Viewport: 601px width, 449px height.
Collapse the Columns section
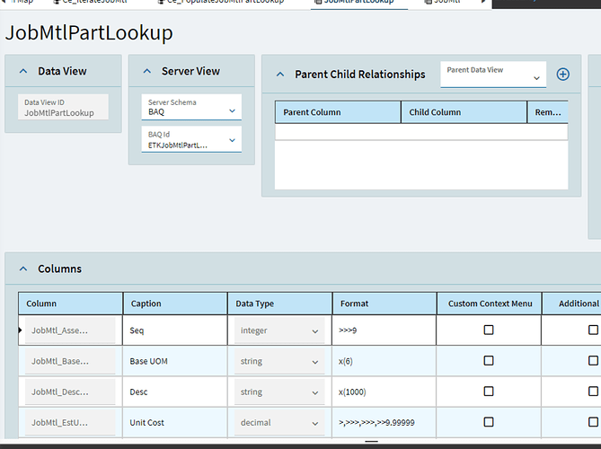click(x=22, y=269)
